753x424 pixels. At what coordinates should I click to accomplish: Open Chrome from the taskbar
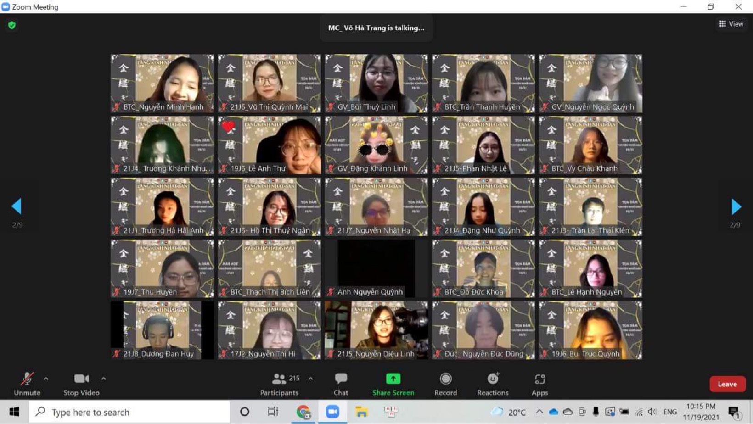pos(303,412)
